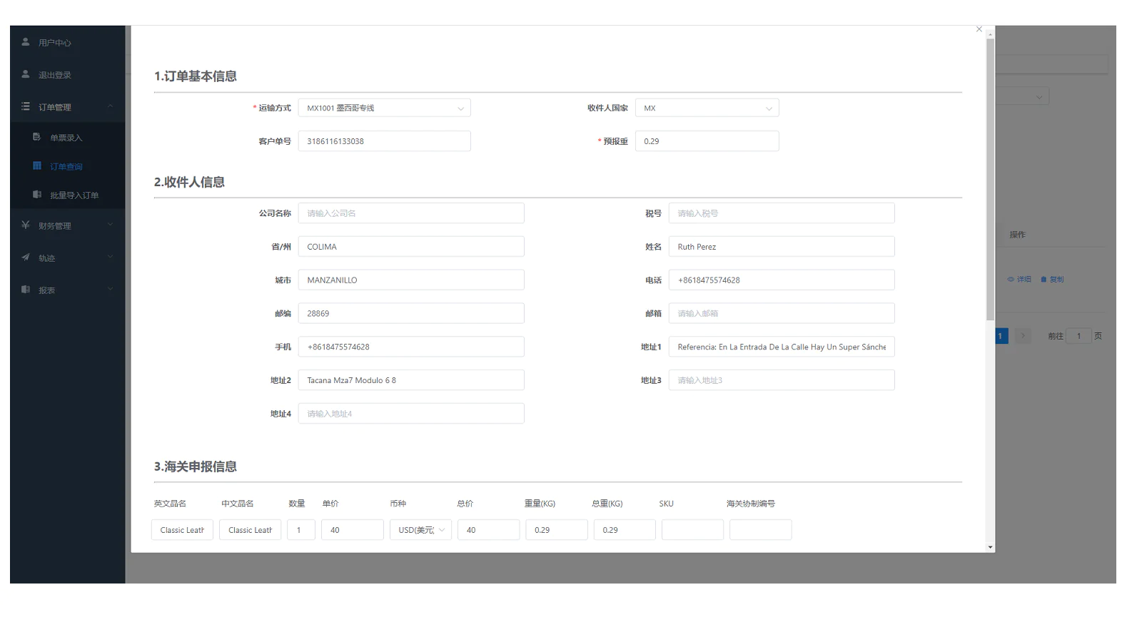
Task: Click the SKU input field
Action: 692,530
